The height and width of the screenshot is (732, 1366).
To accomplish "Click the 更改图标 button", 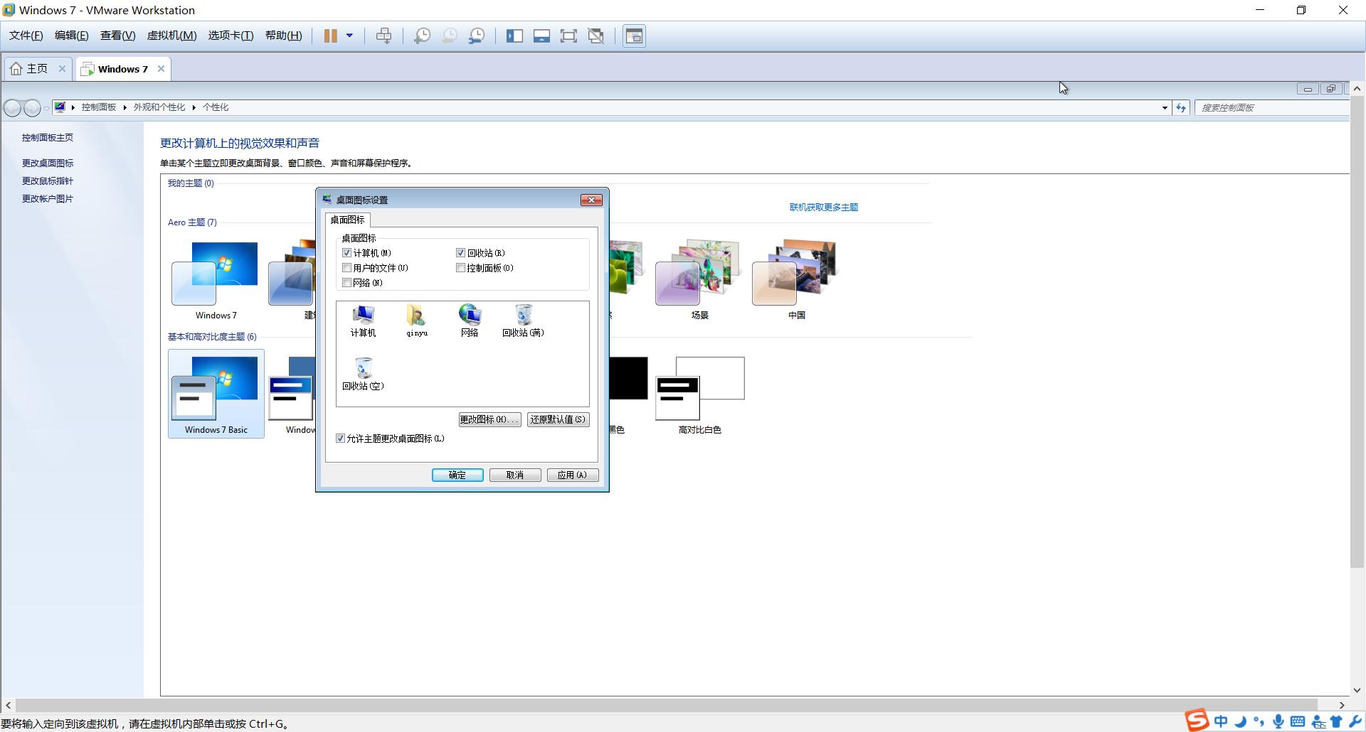I will point(489,419).
